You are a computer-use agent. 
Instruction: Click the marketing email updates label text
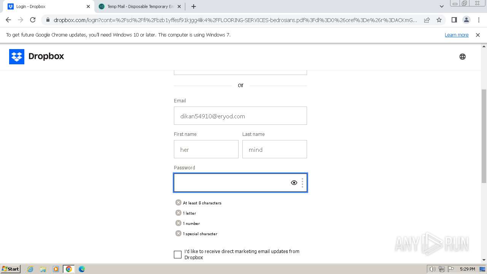point(242,254)
